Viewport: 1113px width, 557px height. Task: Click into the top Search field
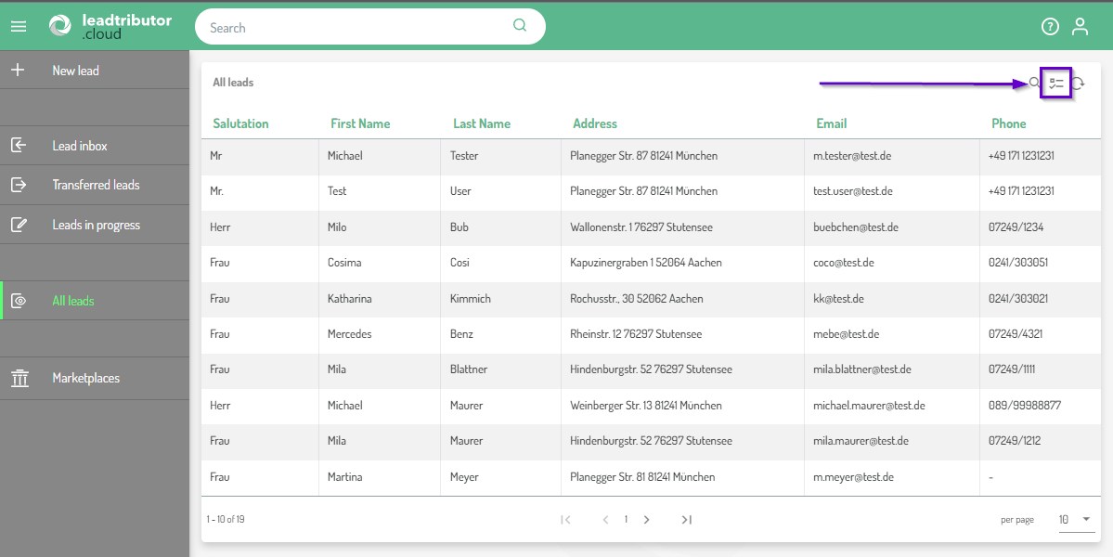pyautogui.click(x=357, y=28)
